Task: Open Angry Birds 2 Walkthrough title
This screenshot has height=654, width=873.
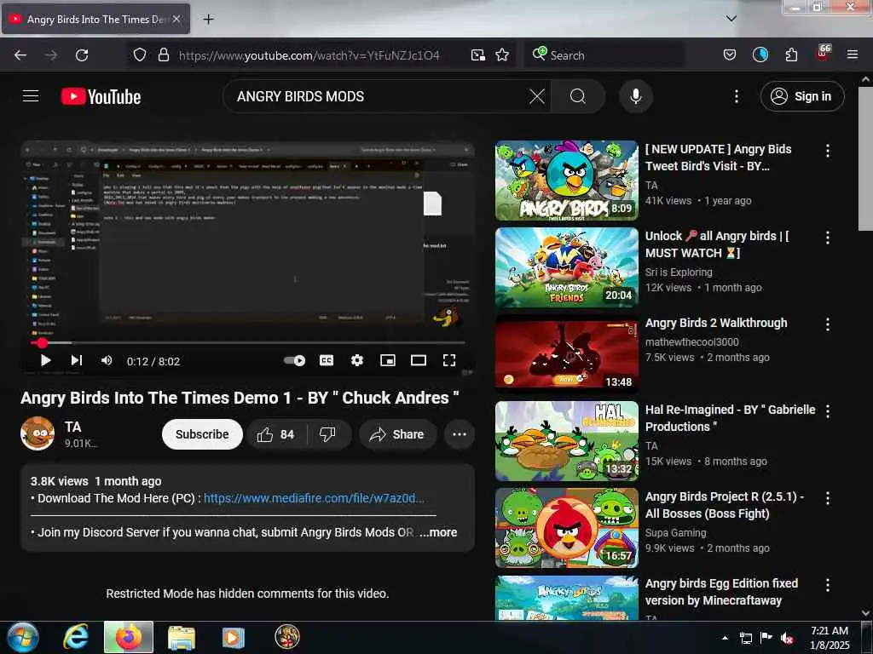Action: pyautogui.click(x=716, y=323)
